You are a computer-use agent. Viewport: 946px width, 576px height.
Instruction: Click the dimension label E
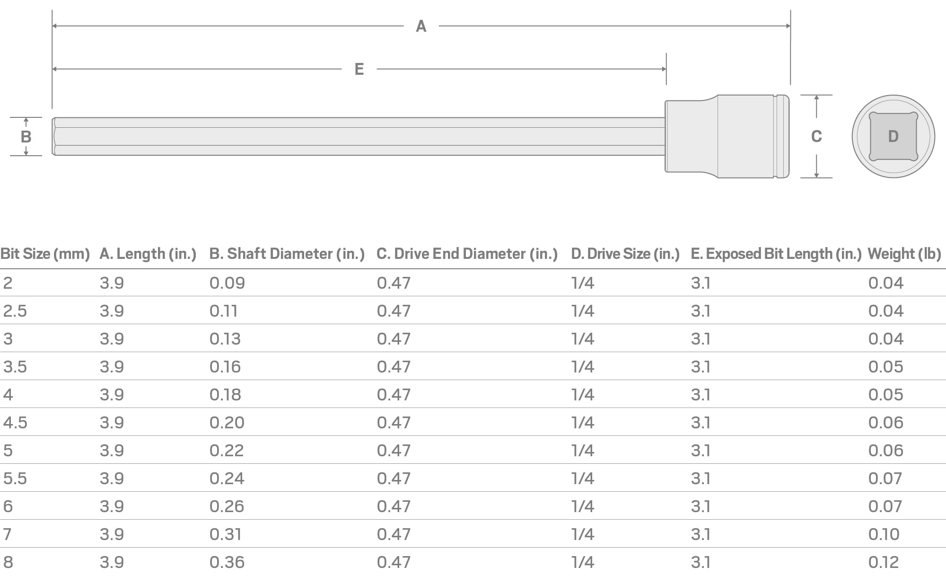[359, 69]
